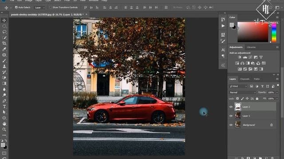Add a Brightness/Contrast adjustment
Image resolution: width=284 pixels, height=159 pixels.
[x=240, y=57]
